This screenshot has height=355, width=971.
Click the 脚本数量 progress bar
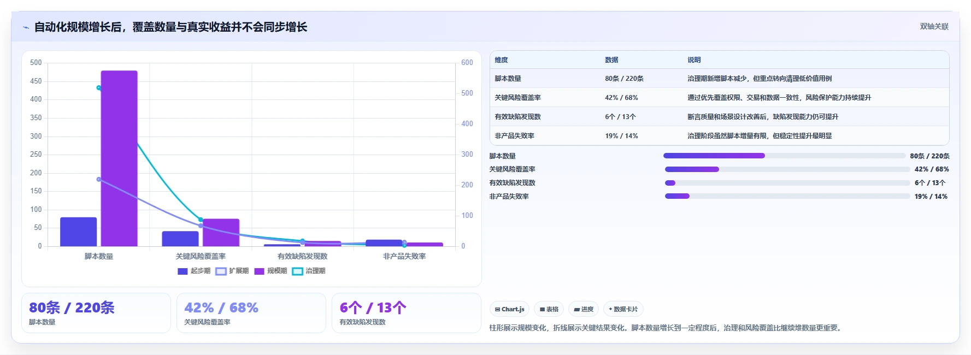tap(784, 156)
